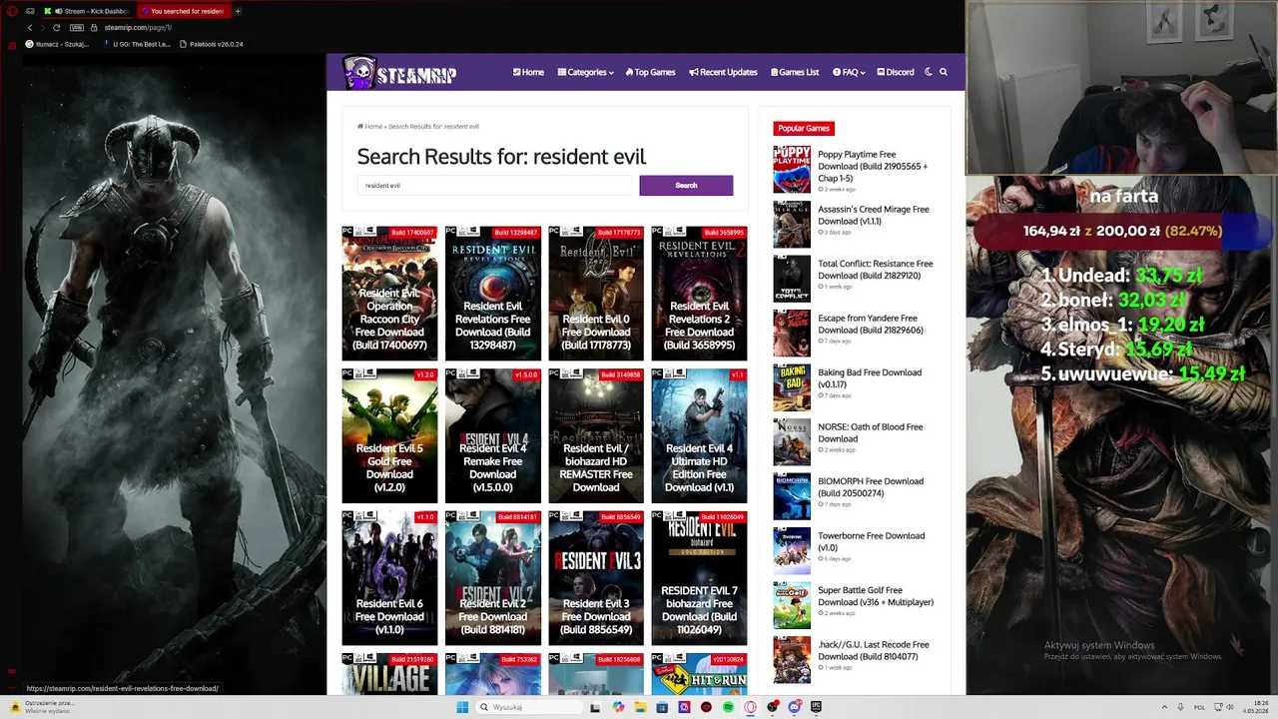Open Poppy Playtime Free Download link
This screenshot has height=719, width=1278.
873,166
